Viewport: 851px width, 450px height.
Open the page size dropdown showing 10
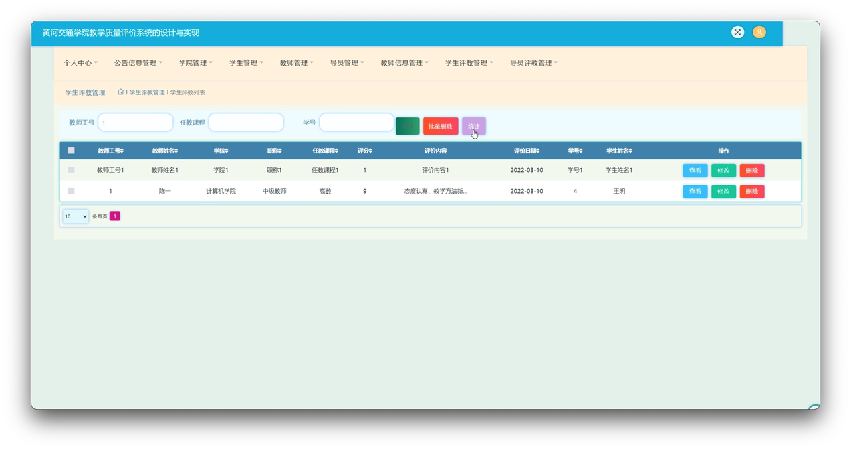click(x=75, y=216)
